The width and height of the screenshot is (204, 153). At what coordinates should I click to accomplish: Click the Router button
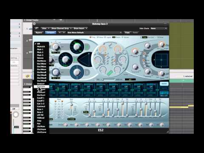164,84
